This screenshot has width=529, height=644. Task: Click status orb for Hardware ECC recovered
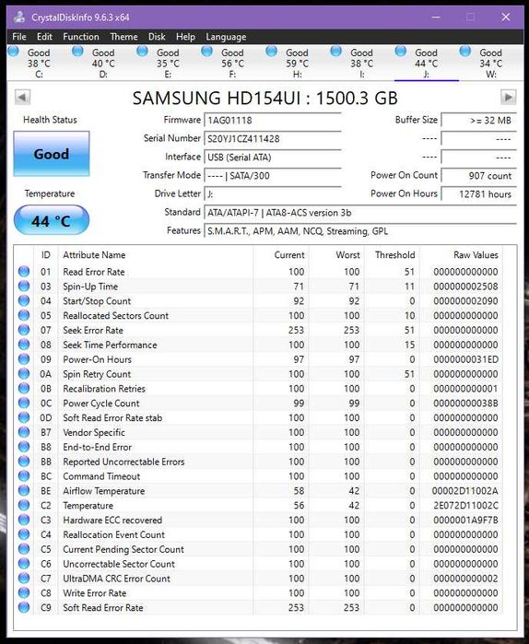pos(24,520)
